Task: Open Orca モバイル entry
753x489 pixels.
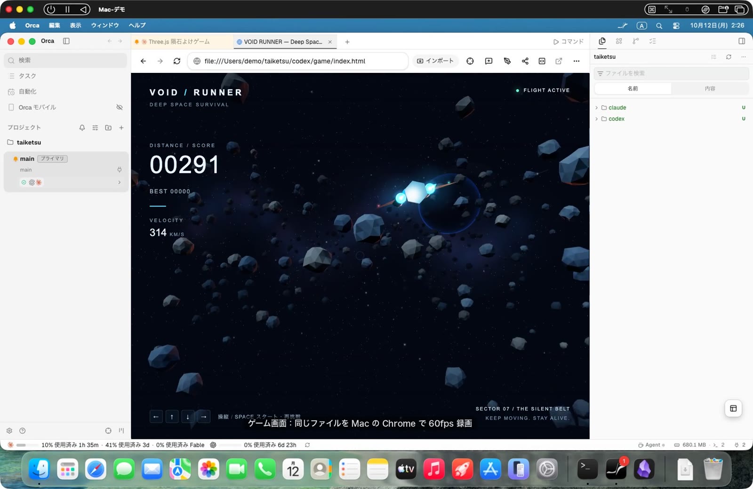Action: (x=38, y=107)
